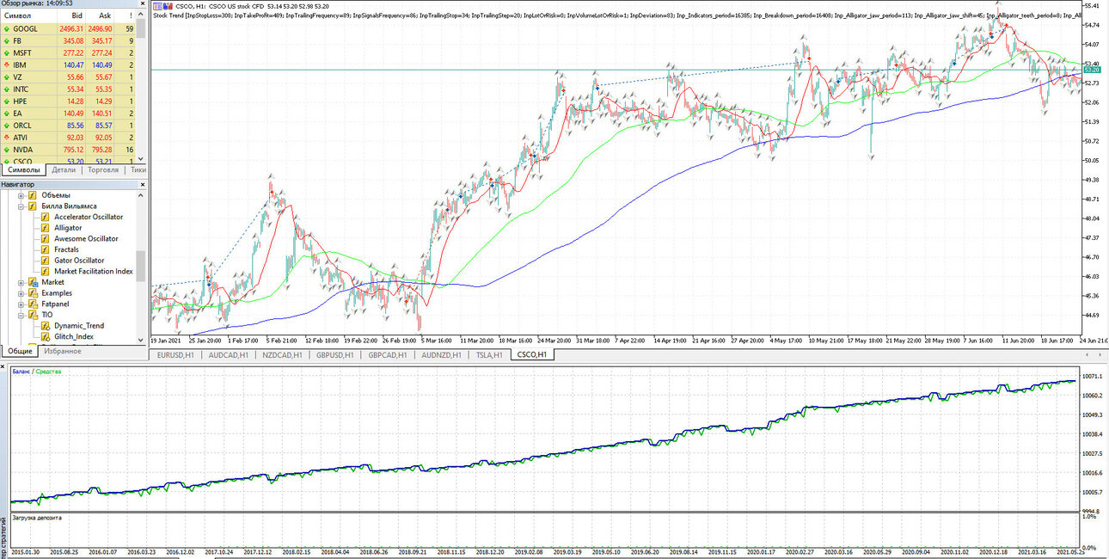1109x559 pixels.
Task: Click GOOGL bid price 2496.31
Action: click(70, 28)
